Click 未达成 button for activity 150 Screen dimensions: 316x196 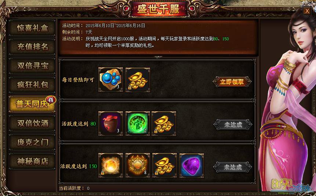tap(232, 167)
